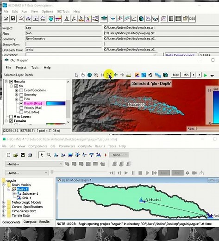Expand the Event Conditions node

pos(17,90)
